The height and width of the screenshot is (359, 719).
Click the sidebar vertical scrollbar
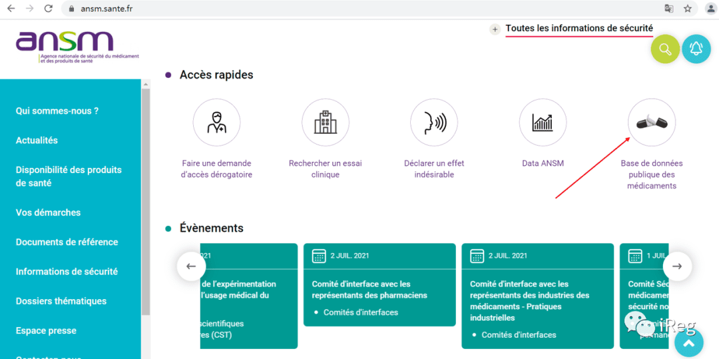pyautogui.click(x=145, y=202)
